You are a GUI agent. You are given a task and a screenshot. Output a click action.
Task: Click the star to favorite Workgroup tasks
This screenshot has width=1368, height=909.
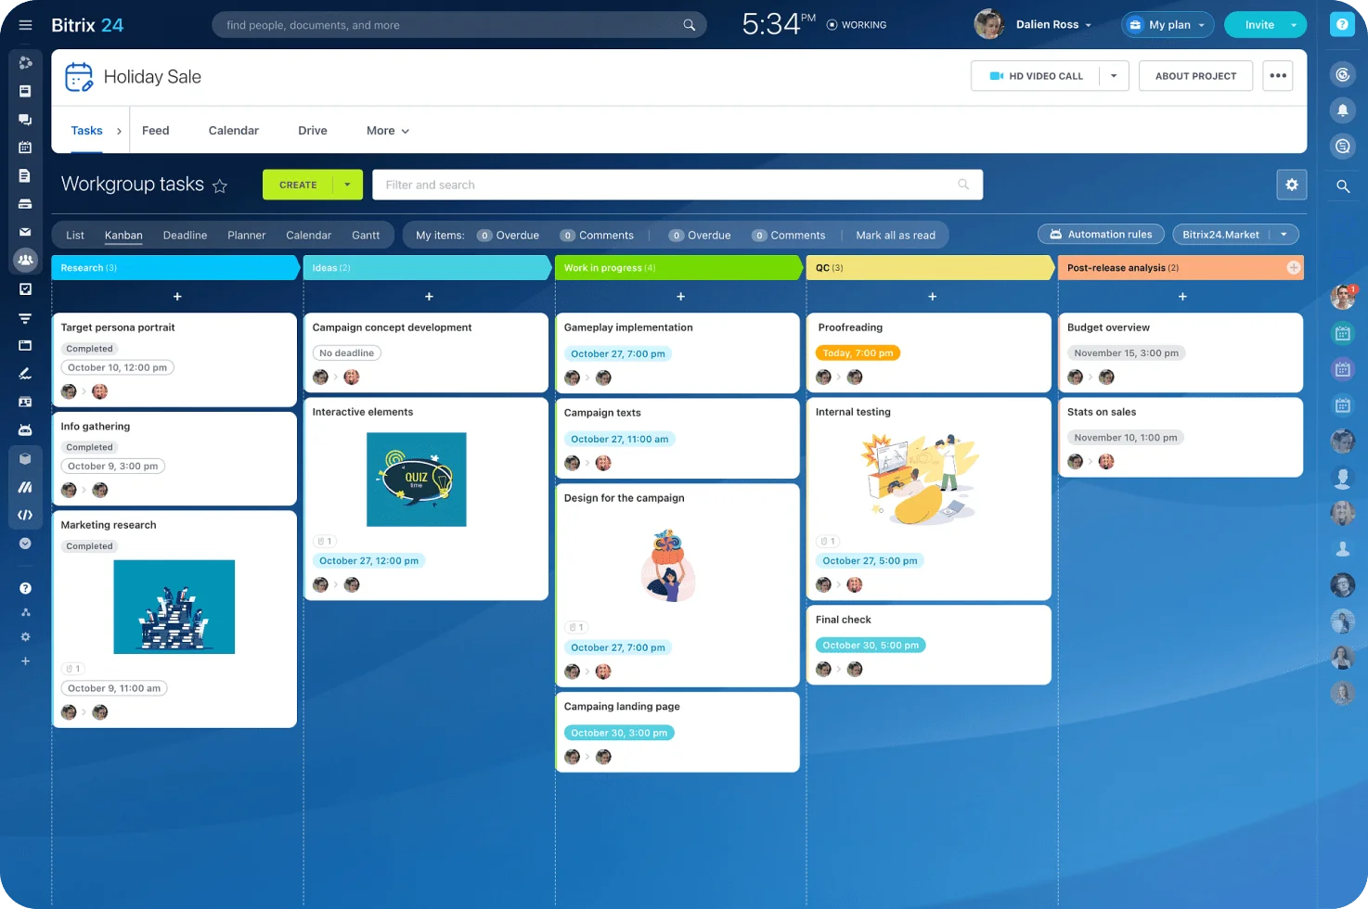(220, 186)
